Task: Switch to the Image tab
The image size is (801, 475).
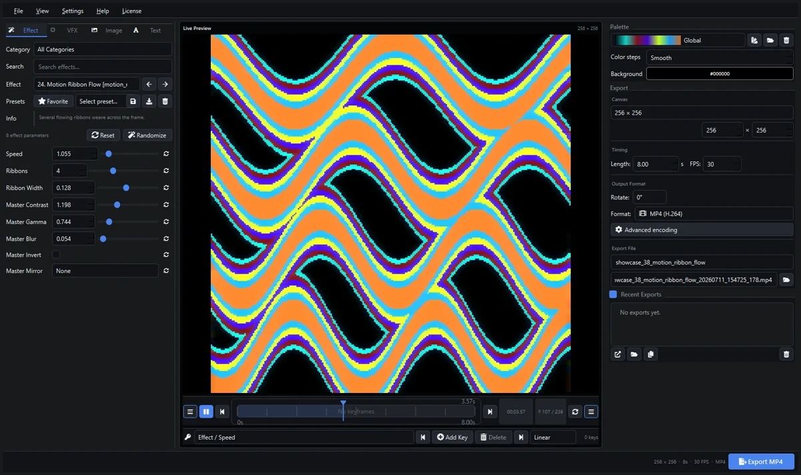Action: pos(107,30)
